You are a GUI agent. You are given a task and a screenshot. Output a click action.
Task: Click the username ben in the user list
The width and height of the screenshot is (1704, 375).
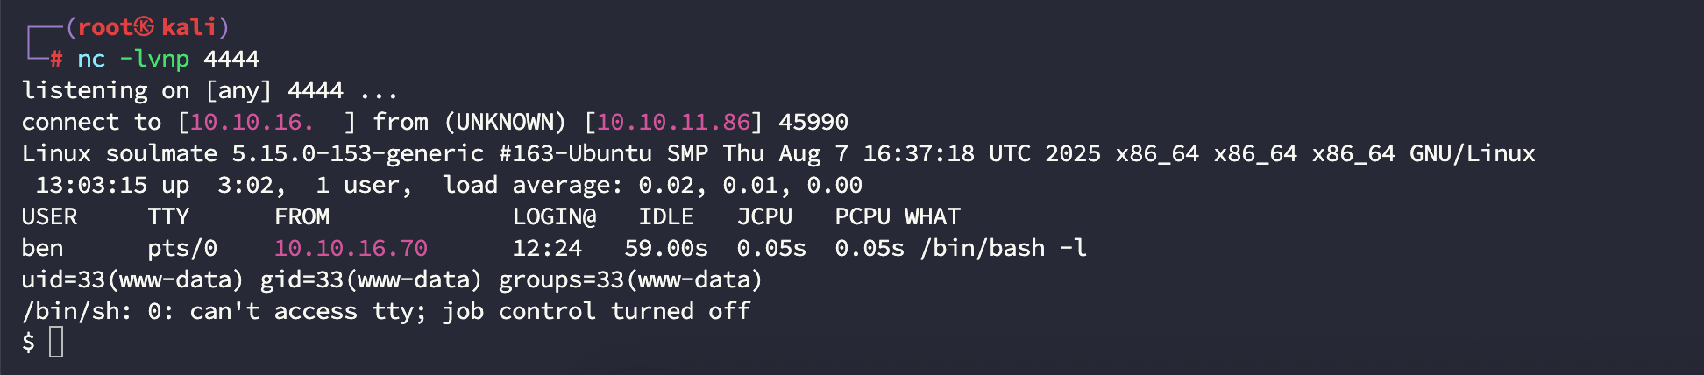point(42,248)
